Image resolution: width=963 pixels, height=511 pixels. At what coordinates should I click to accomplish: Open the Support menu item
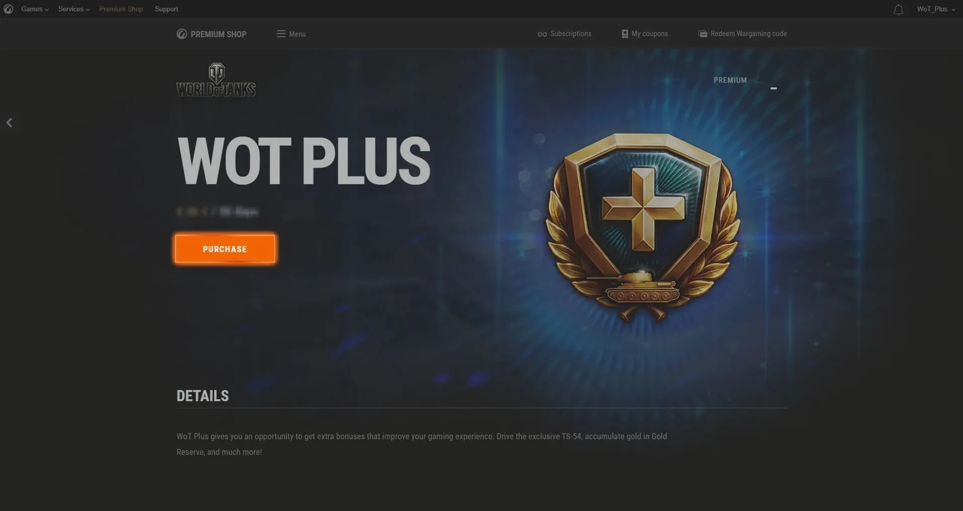(166, 9)
